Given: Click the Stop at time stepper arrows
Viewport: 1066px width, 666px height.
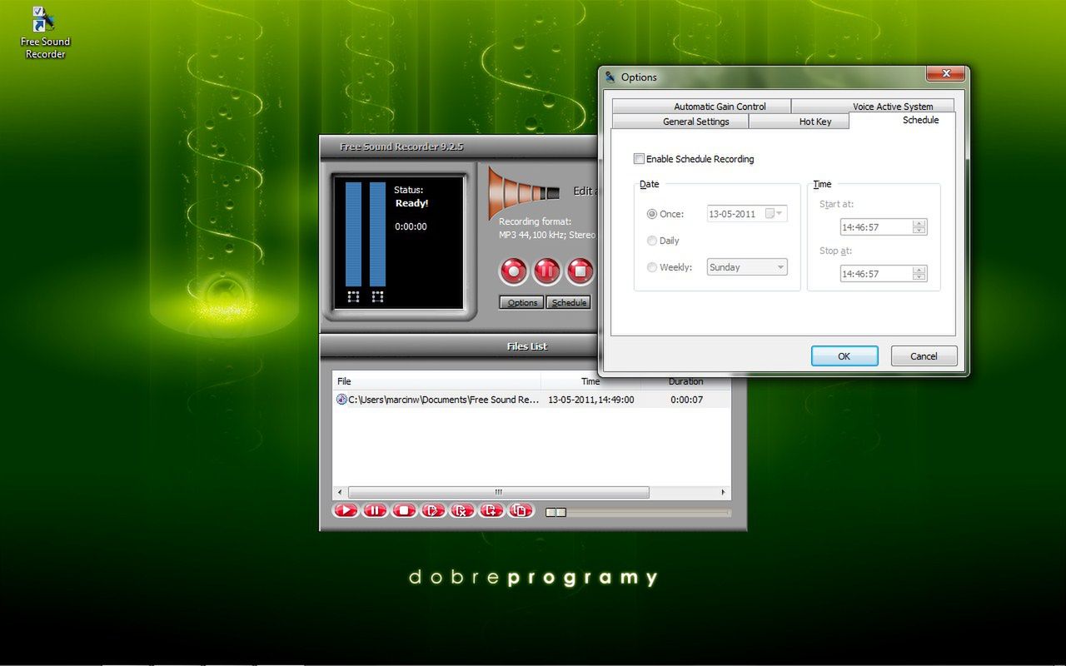Looking at the screenshot, I should 919,274.
